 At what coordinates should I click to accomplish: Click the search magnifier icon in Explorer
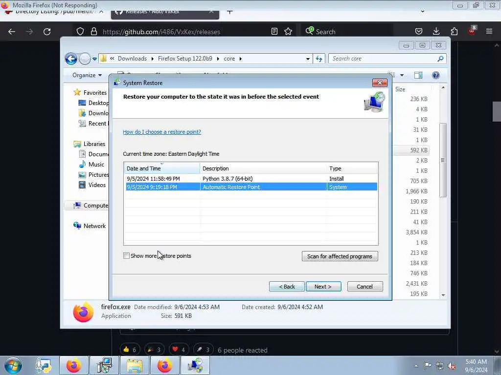(440, 59)
